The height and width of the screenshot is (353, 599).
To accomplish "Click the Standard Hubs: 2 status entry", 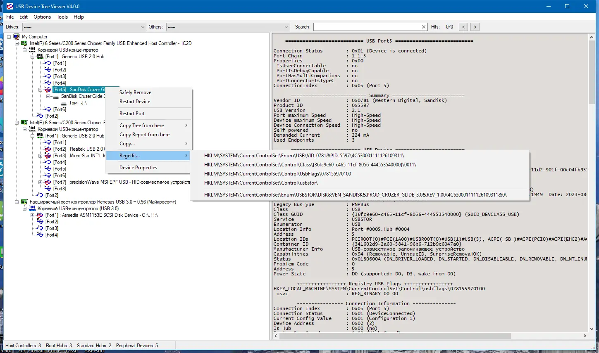I will tap(94, 346).
